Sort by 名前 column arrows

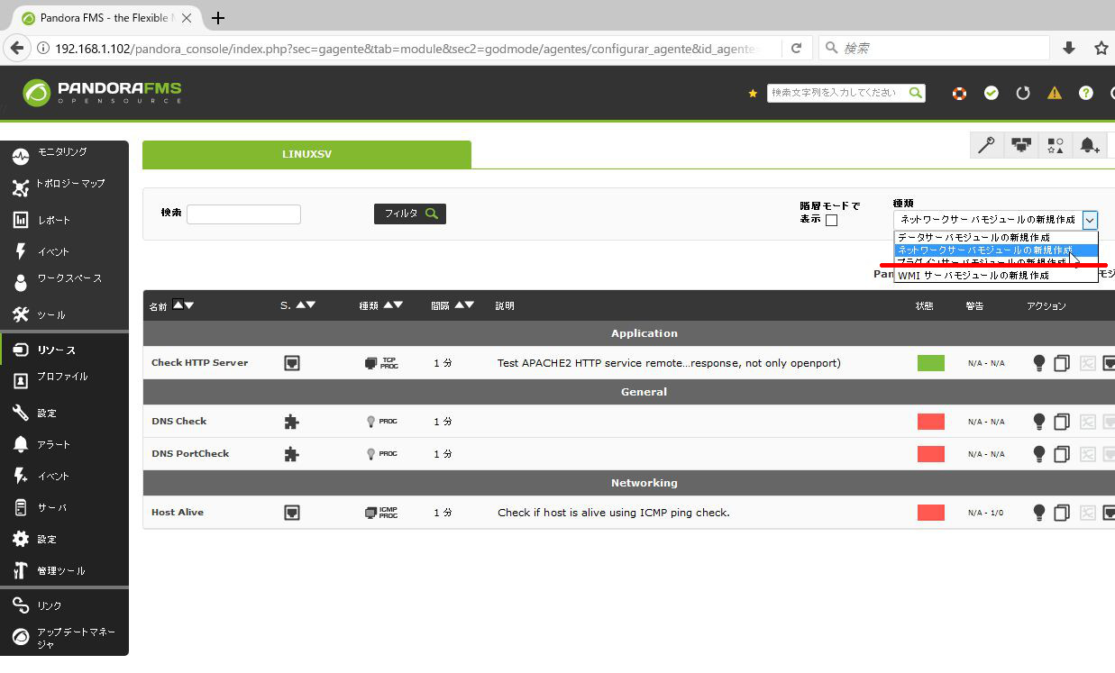click(x=183, y=305)
